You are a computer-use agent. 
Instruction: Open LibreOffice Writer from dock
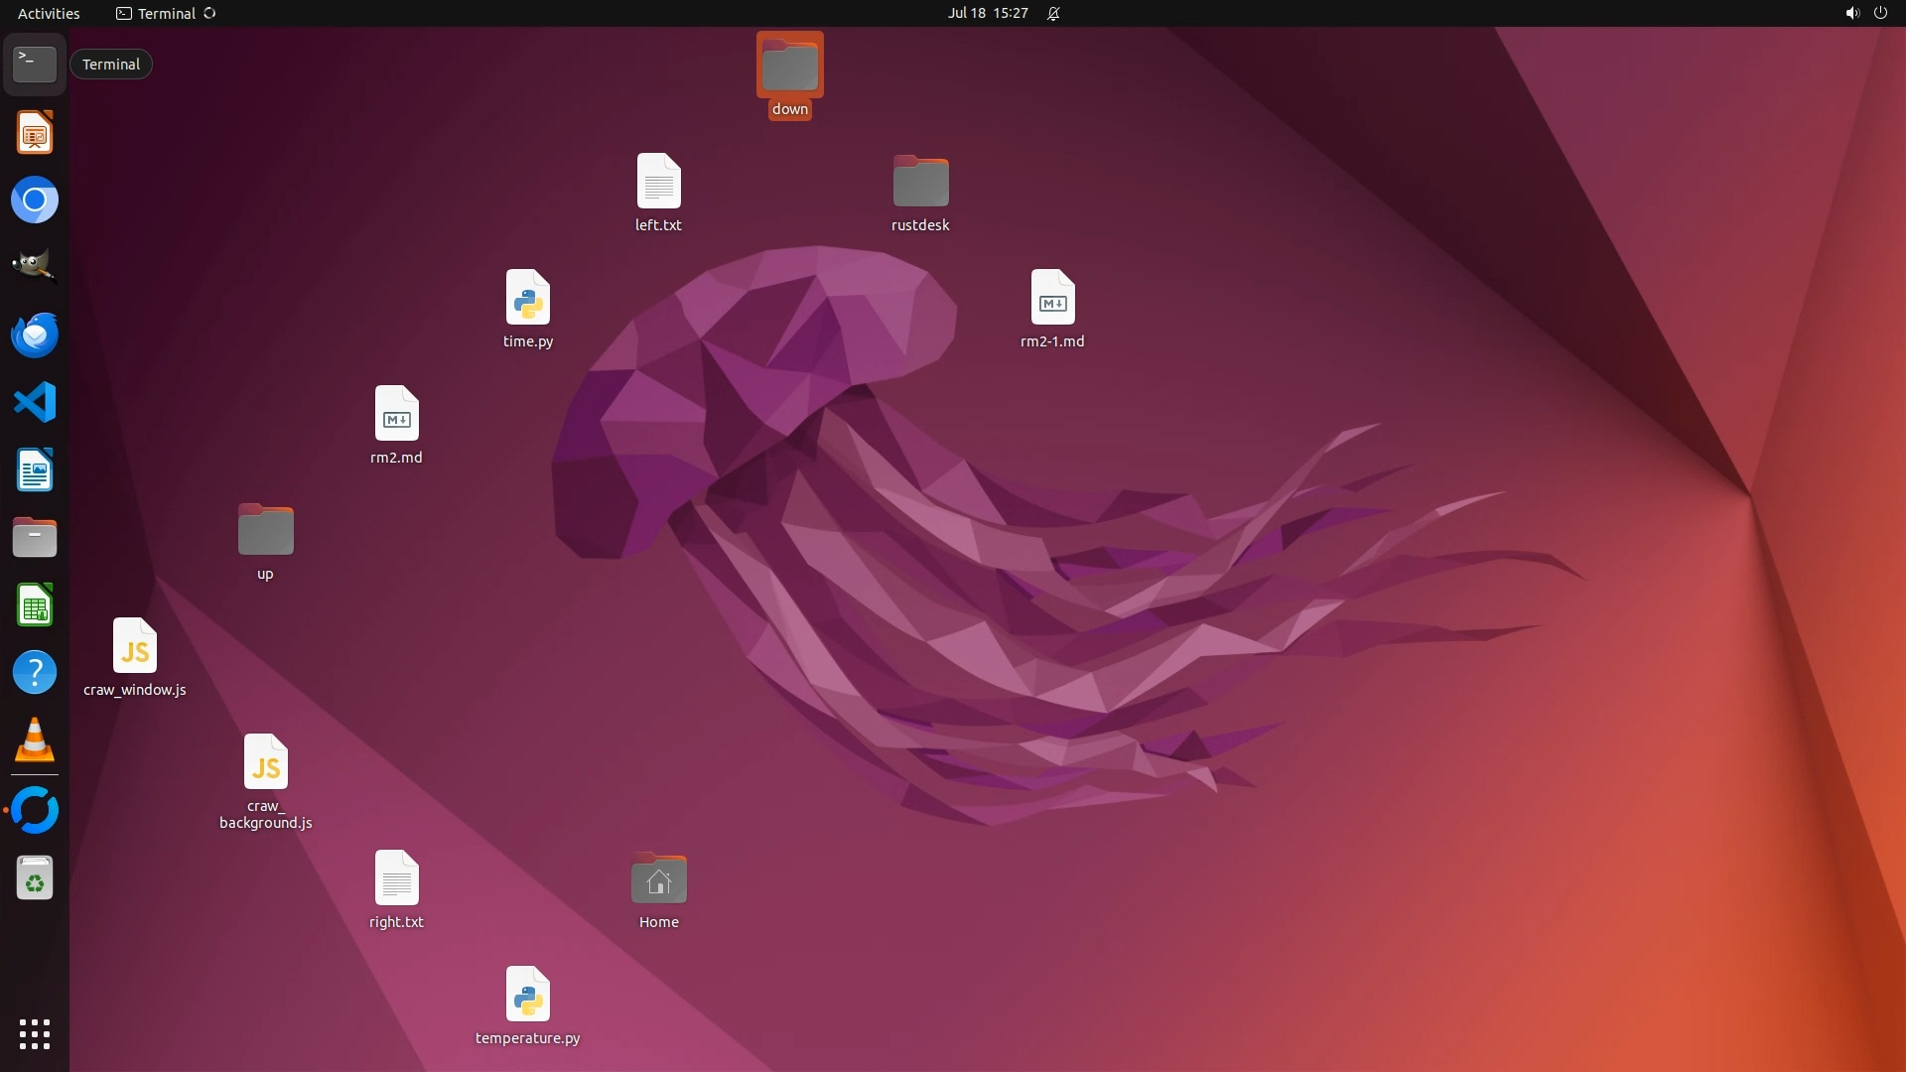(x=35, y=470)
